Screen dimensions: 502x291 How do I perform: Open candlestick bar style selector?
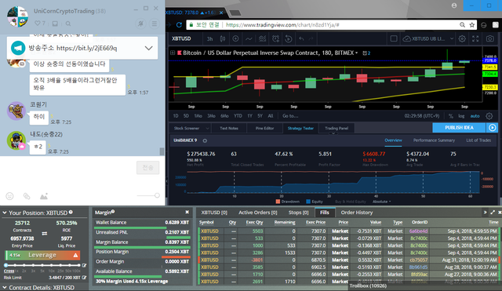click(223, 38)
